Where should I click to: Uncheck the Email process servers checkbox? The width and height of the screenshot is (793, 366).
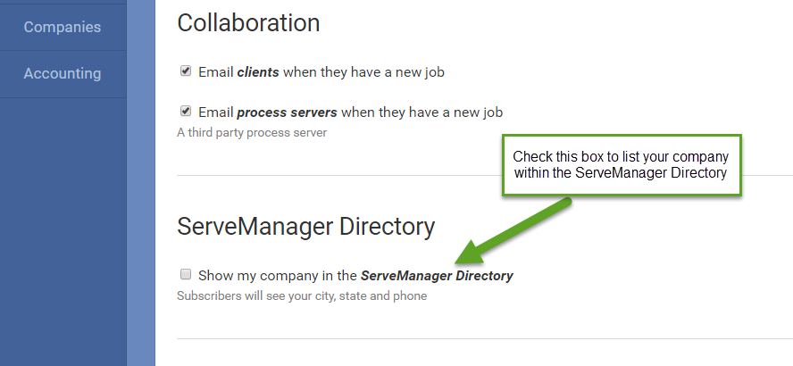pyautogui.click(x=186, y=112)
